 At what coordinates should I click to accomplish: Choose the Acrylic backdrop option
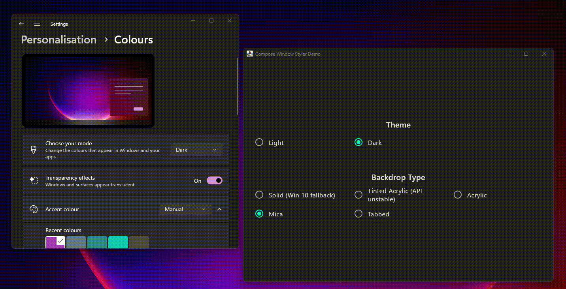pos(458,195)
